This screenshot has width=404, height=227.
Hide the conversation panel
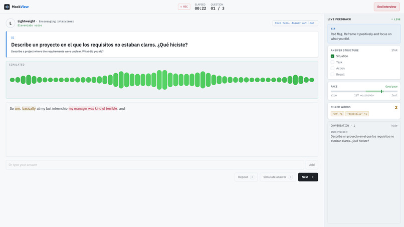pos(394,126)
